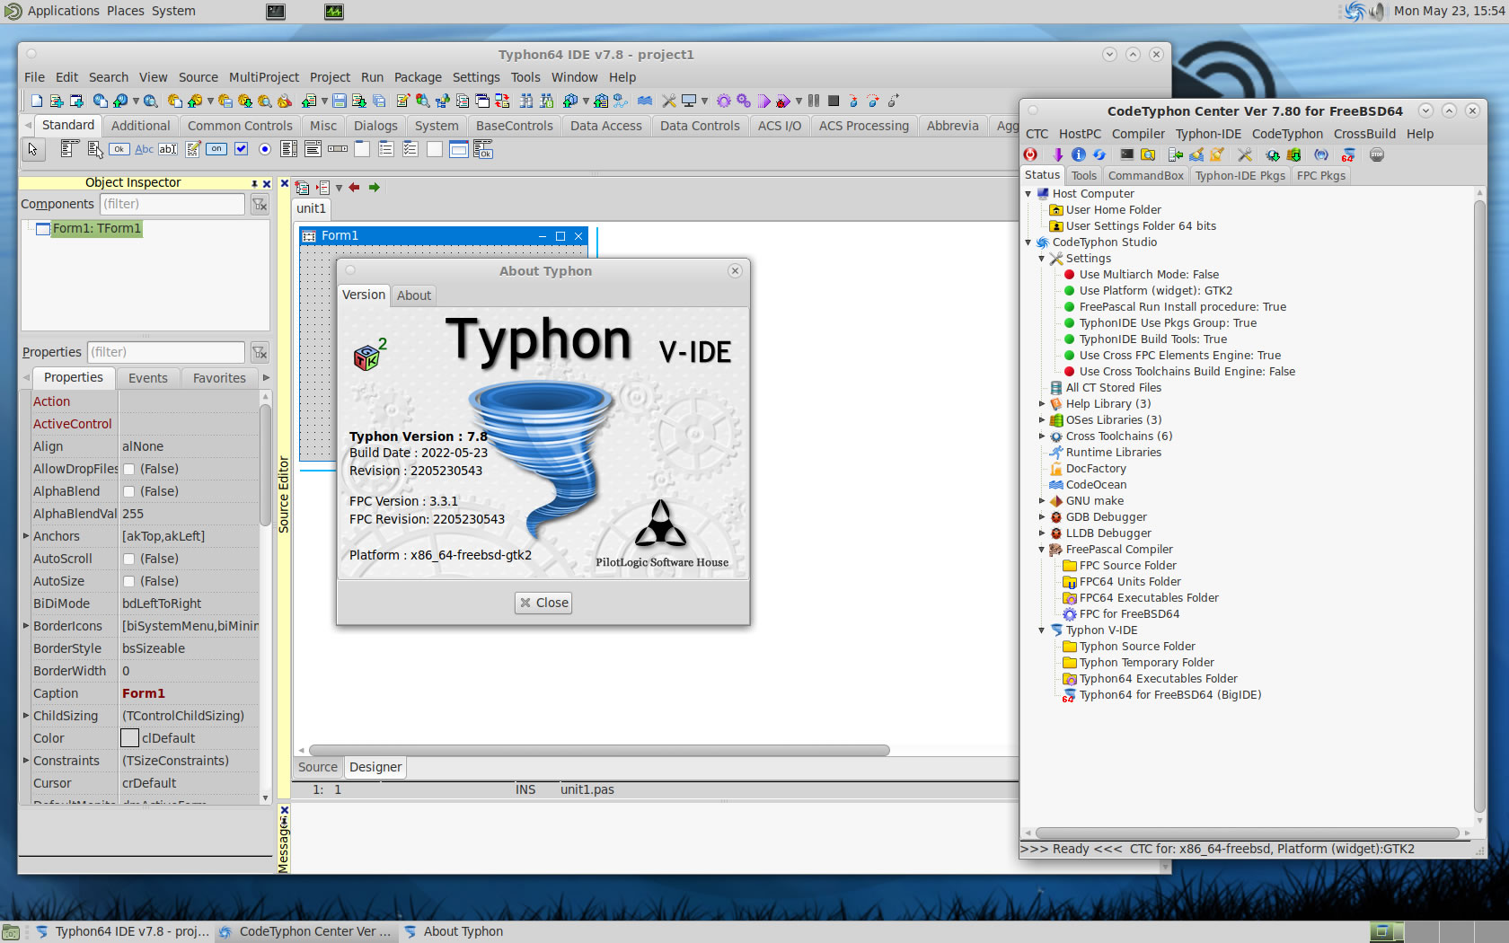The height and width of the screenshot is (943, 1509).
Task: Switch to the Source tab below editor
Action: pyautogui.click(x=318, y=767)
